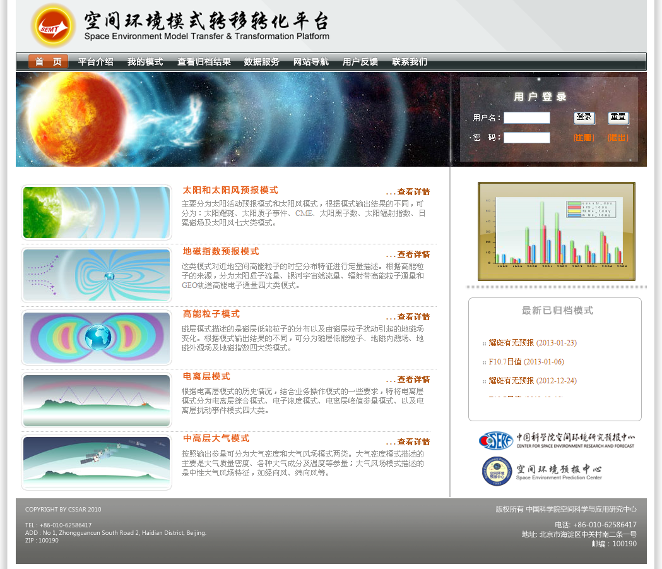662x569 pixels.
Task: Click the TEL : +86-010-62586417 footer text
Action: point(58,525)
